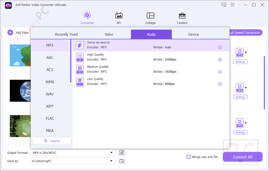Click the Add Files plus icon
Viewport: 269px width, 171px height.
pyautogui.click(x=10, y=32)
